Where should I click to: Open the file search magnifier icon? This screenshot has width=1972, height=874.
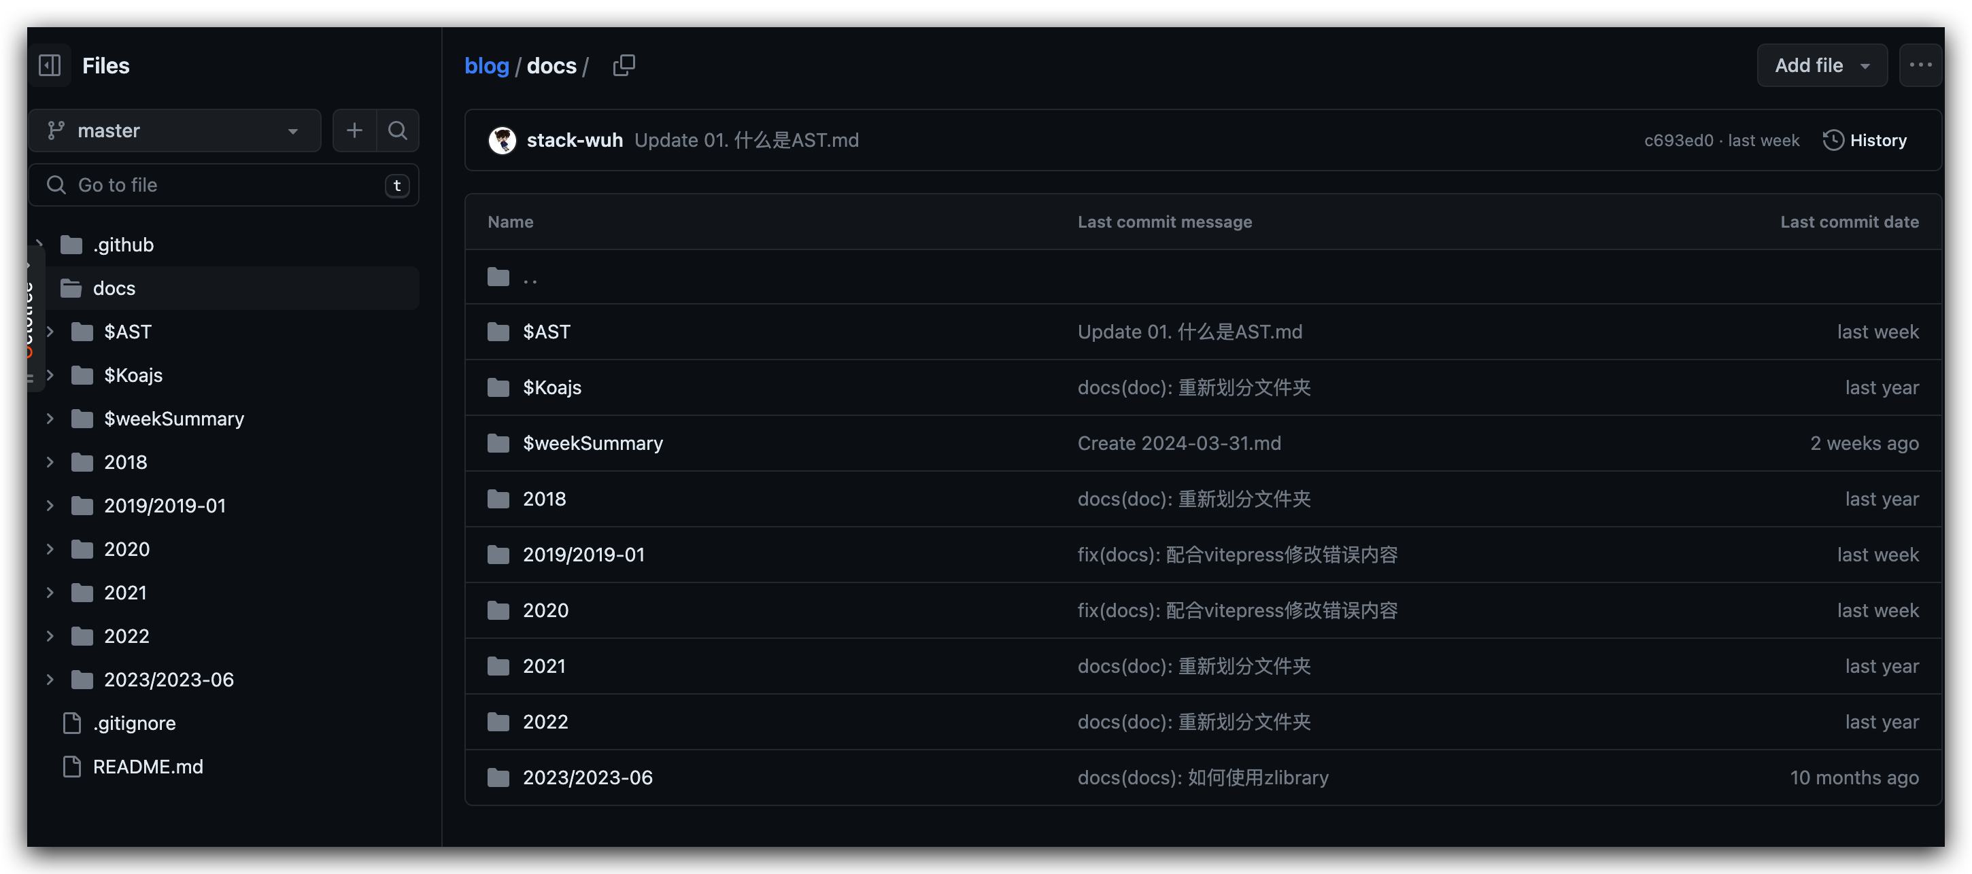click(x=397, y=131)
